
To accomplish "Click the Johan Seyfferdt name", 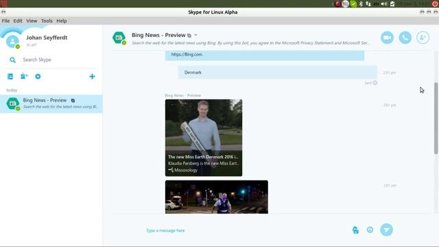I will (x=47, y=38).
